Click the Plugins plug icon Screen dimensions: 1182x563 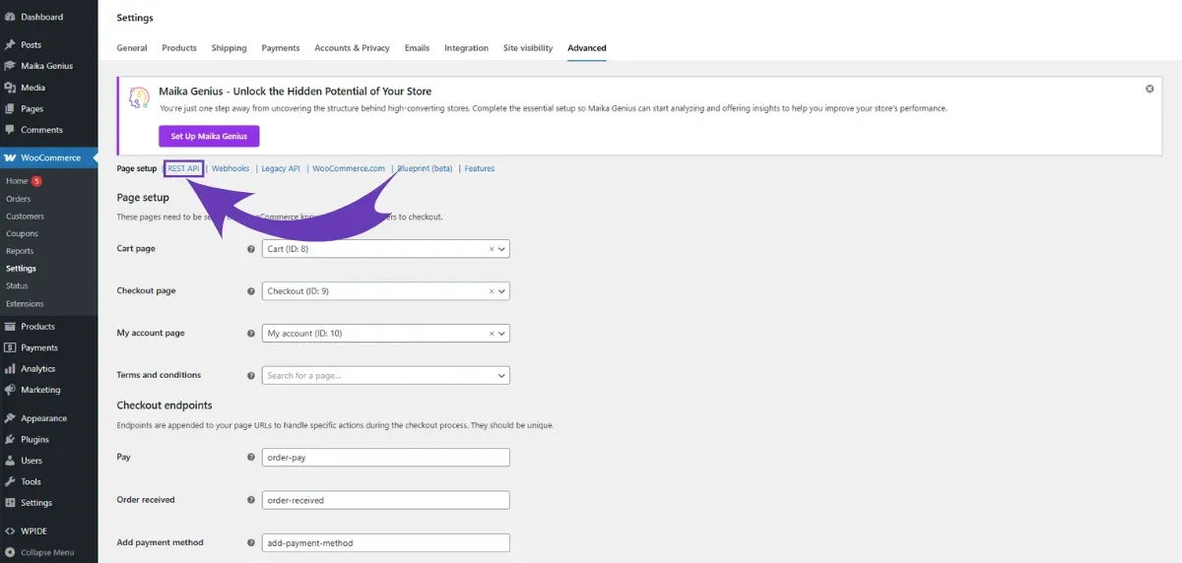(10, 439)
